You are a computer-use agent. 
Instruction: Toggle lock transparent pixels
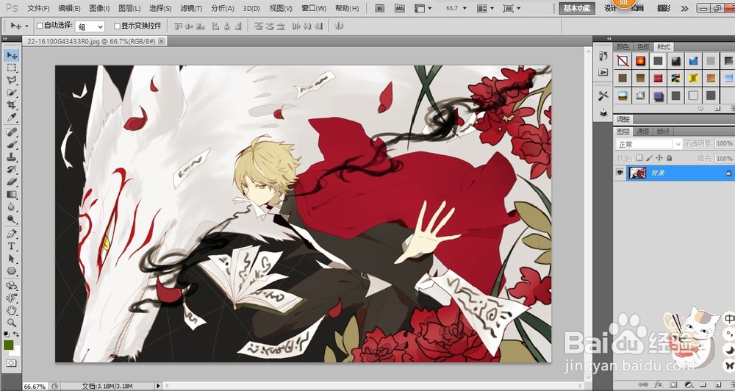tap(639, 159)
